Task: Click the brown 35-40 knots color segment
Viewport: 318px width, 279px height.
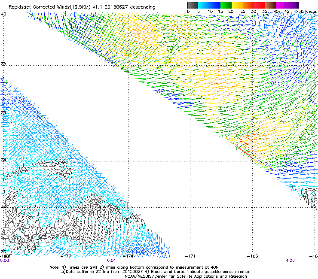Action: tap(271, 5)
